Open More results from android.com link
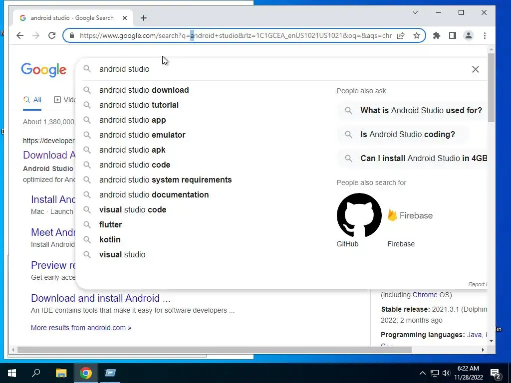This screenshot has width=511, height=383. tap(81, 328)
